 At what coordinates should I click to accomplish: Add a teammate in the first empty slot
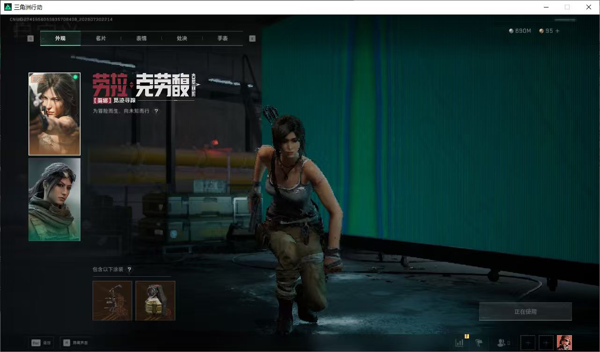coord(527,343)
